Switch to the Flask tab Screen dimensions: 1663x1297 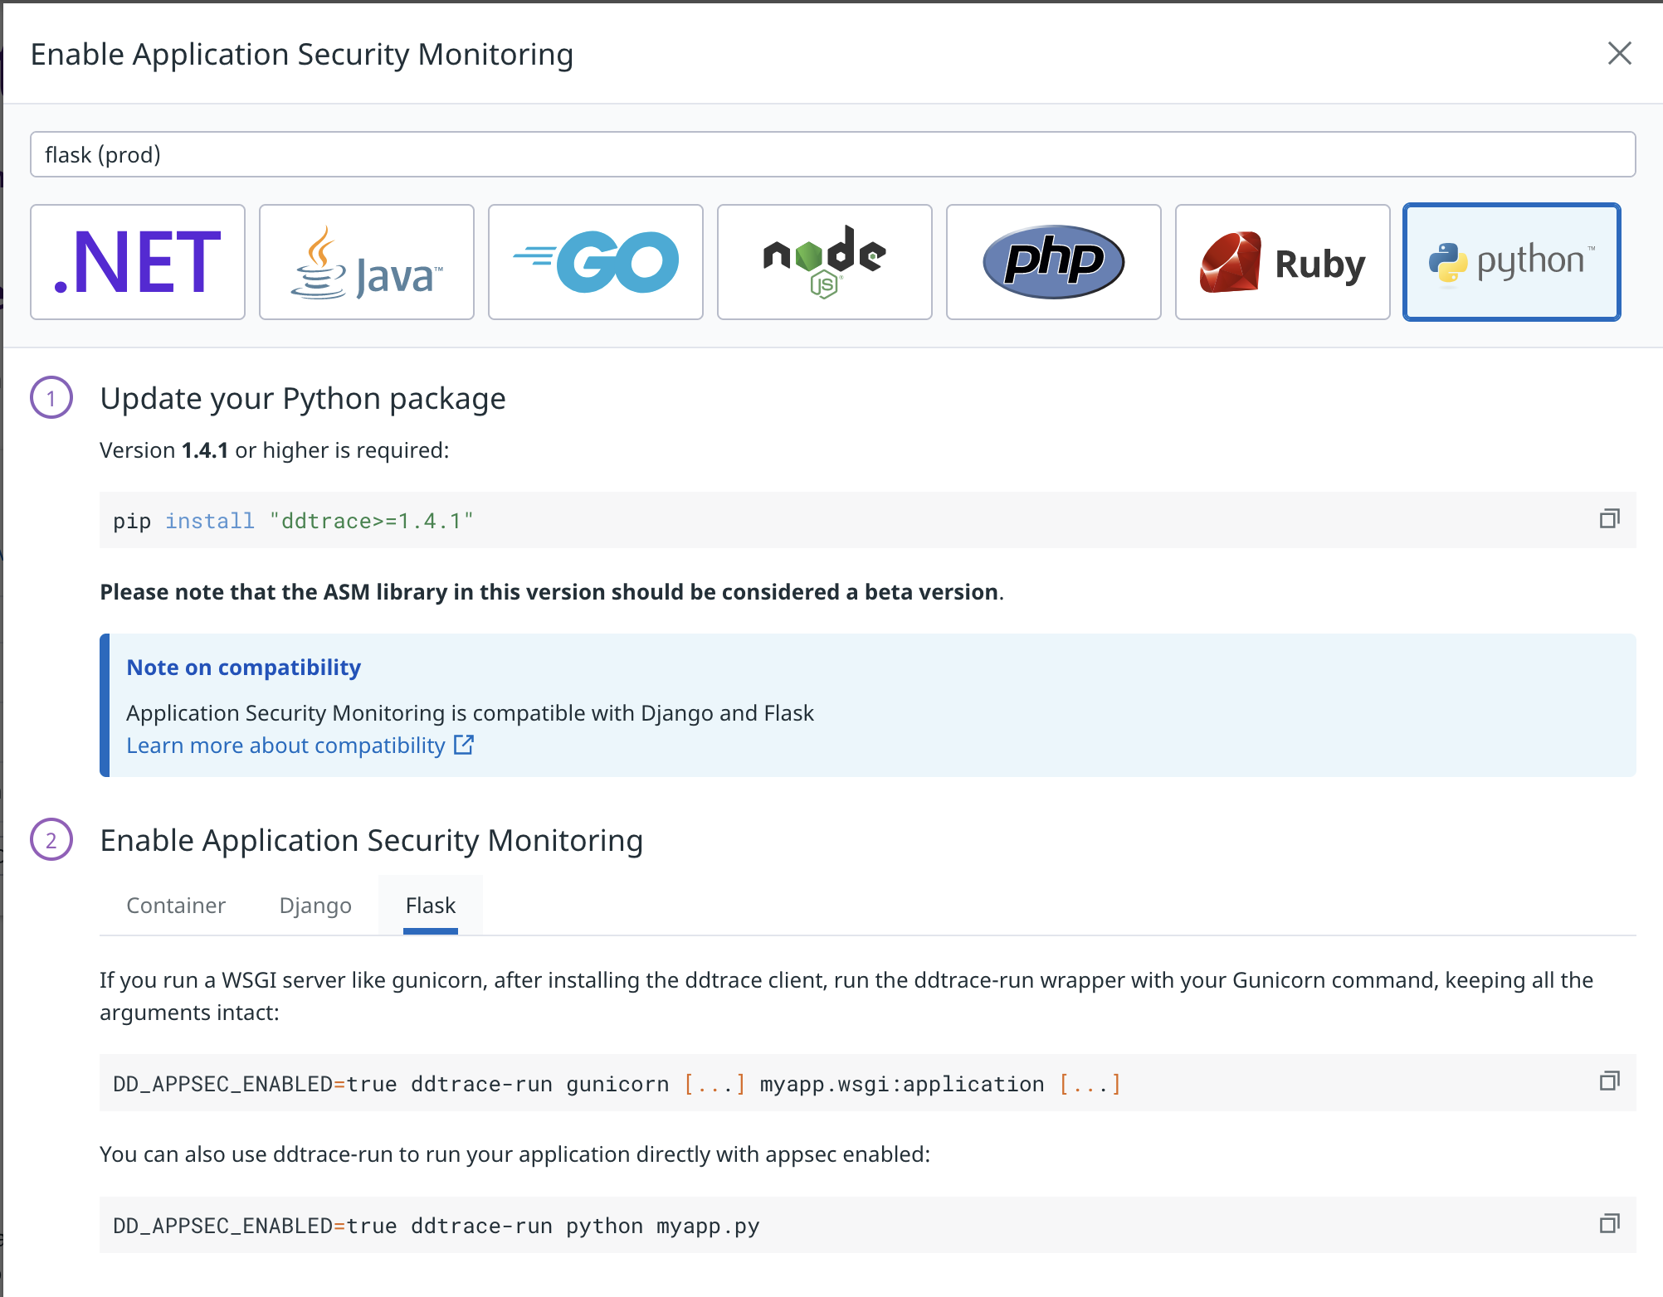click(430, 905)
